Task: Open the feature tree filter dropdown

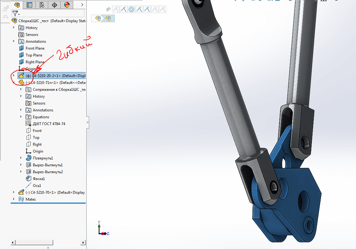Action: click(16, 13)
